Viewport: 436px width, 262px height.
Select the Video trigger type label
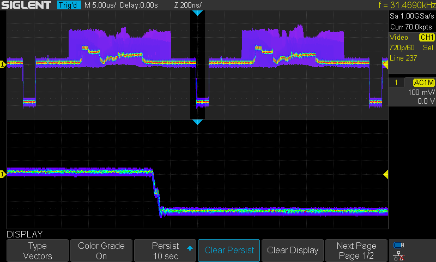(x=399, y=37)
